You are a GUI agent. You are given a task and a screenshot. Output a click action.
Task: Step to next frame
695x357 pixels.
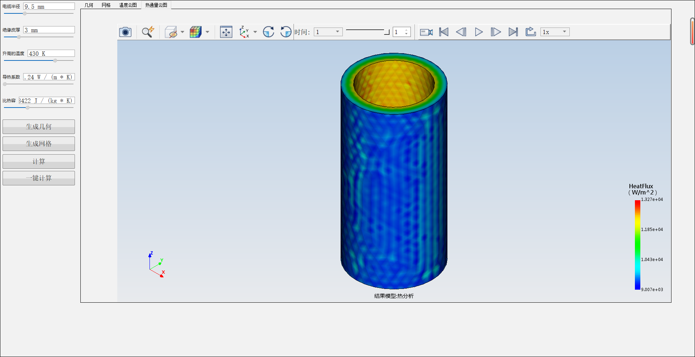(x=496, y=32)
